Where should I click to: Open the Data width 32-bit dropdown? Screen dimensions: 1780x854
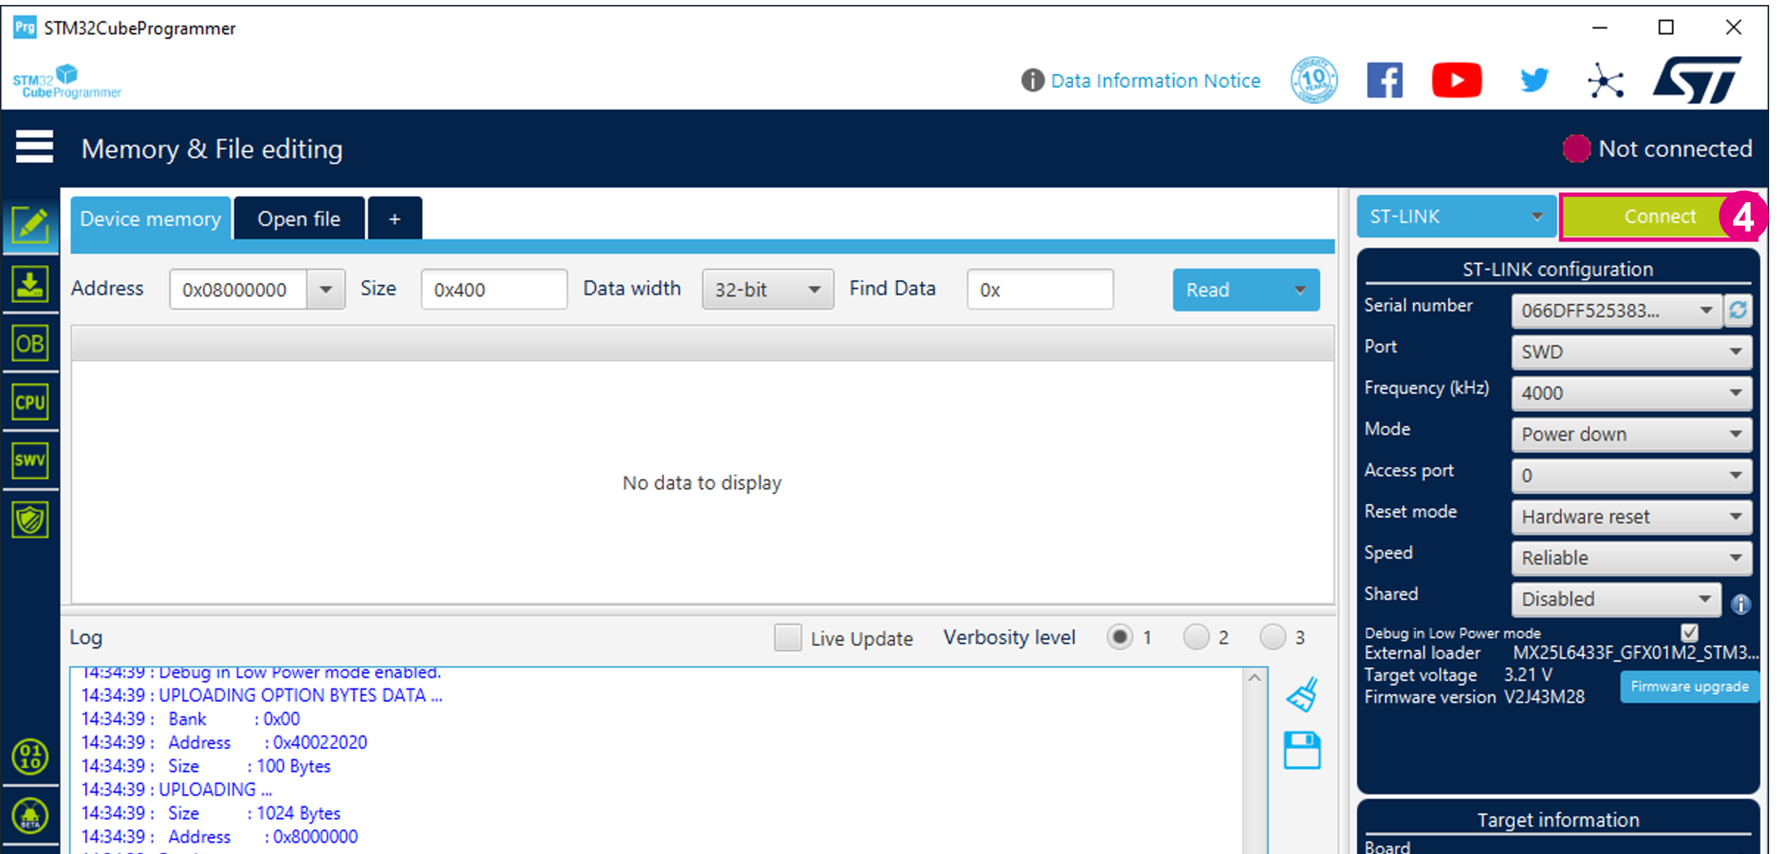pos(767,289)
